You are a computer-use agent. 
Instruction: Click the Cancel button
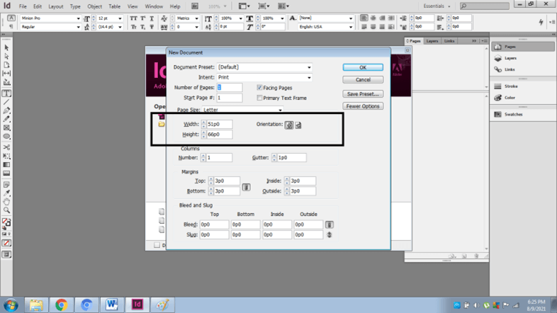[x=363, y=80]
